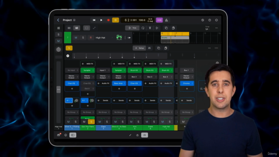The width and height of the screenshot is (279, 157).
Task: Mute the Kick channel strip
Action: 131,122
